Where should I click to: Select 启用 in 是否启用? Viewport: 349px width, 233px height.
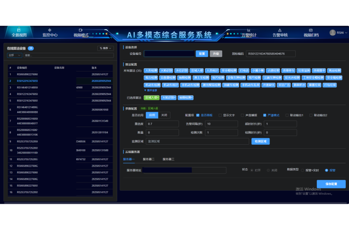(x=152, y=115)
